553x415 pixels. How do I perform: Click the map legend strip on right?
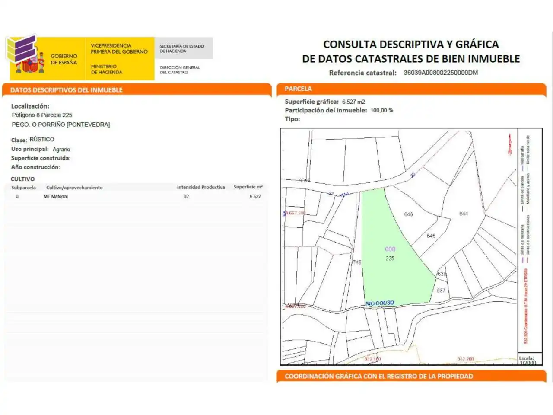[530, 241]
